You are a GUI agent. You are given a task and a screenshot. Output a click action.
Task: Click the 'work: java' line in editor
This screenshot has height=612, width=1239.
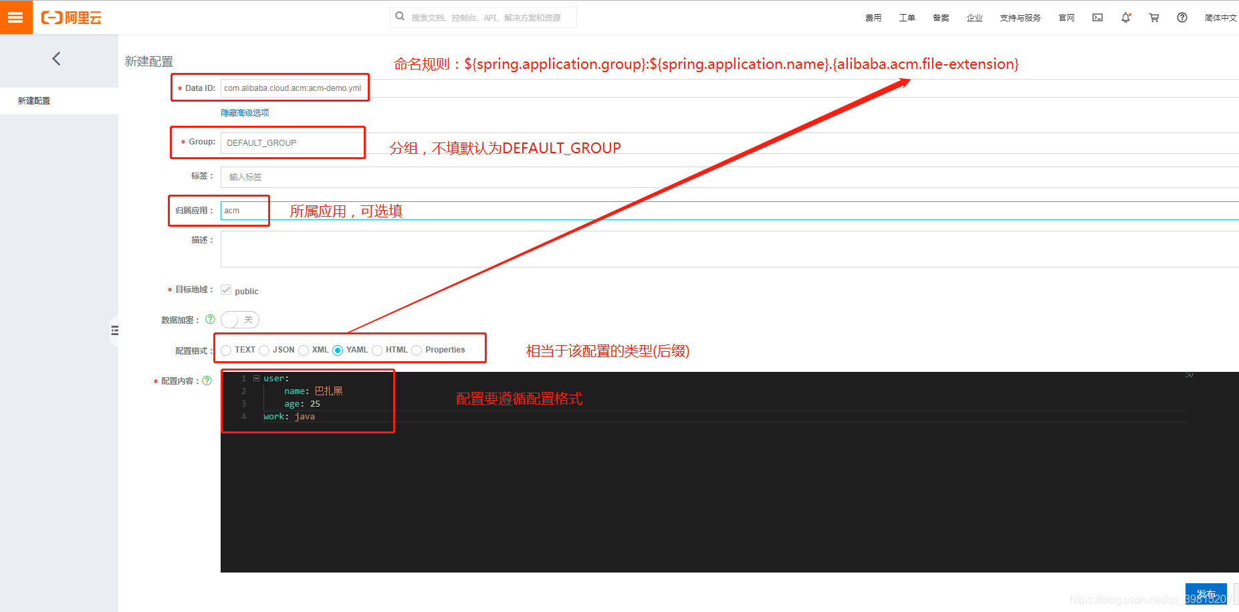[289, 417]
